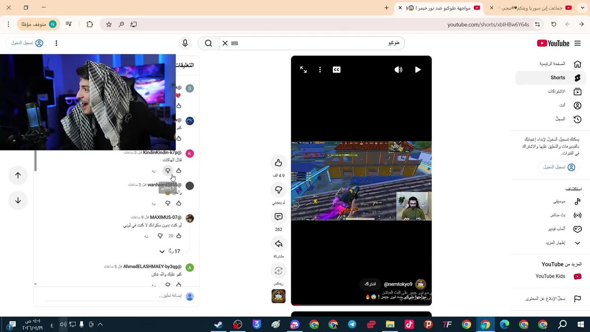
Task: Open YouTube Kids link
Action: pyautogui.click(x=550, y=276)
